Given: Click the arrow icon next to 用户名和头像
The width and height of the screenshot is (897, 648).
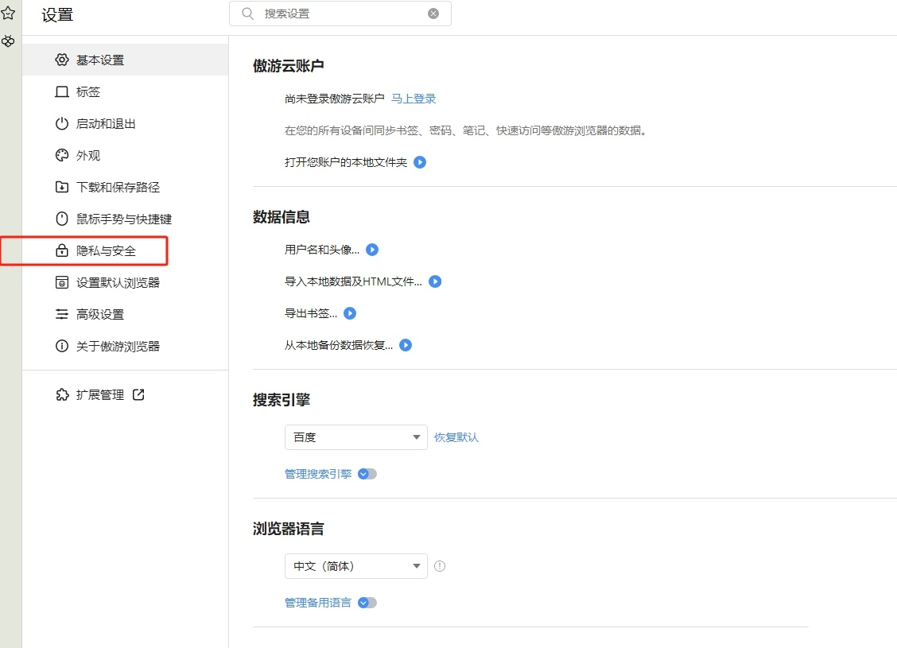Looking at the screenshot, I should pos(372,250).
